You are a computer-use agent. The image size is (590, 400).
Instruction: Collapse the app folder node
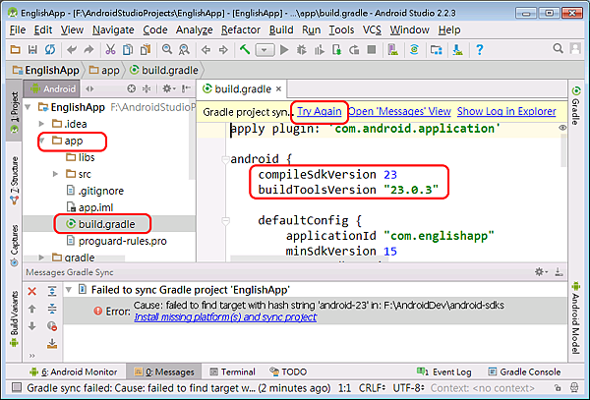pos(41,141)
